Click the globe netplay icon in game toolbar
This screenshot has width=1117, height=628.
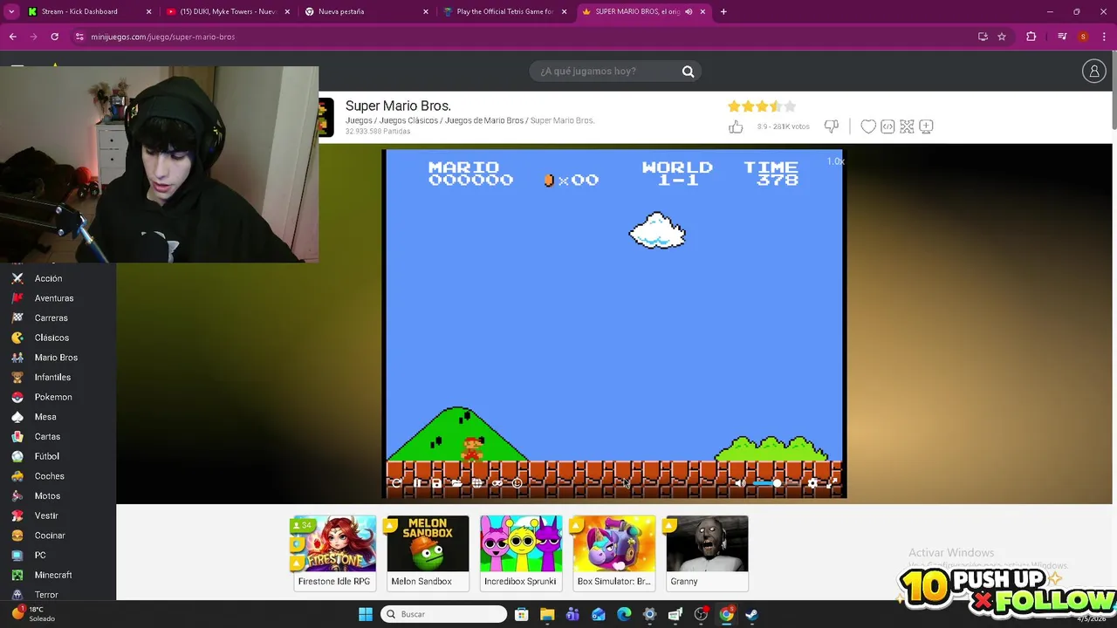(477, 483)
